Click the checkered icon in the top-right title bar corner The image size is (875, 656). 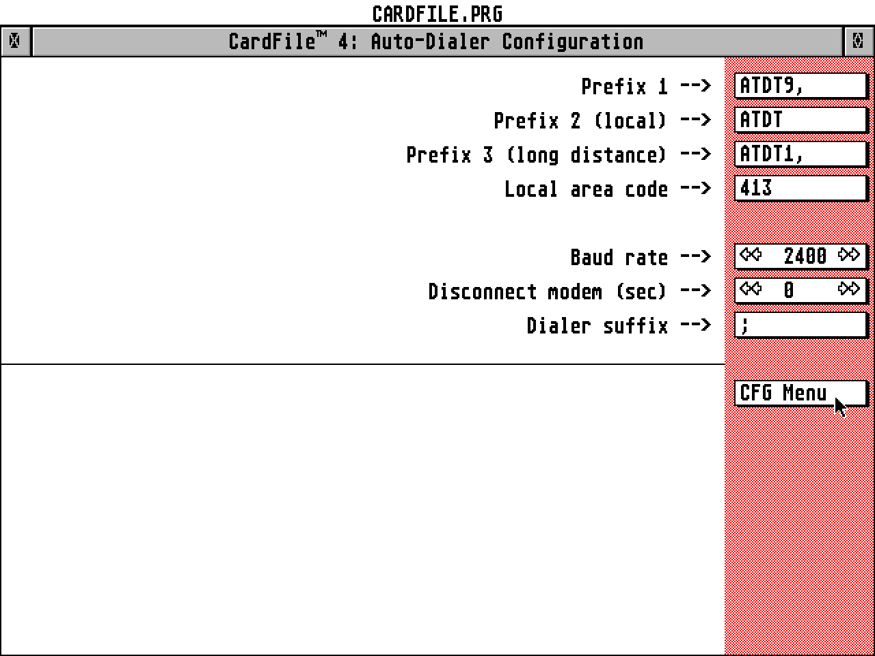tap(857, 41)
